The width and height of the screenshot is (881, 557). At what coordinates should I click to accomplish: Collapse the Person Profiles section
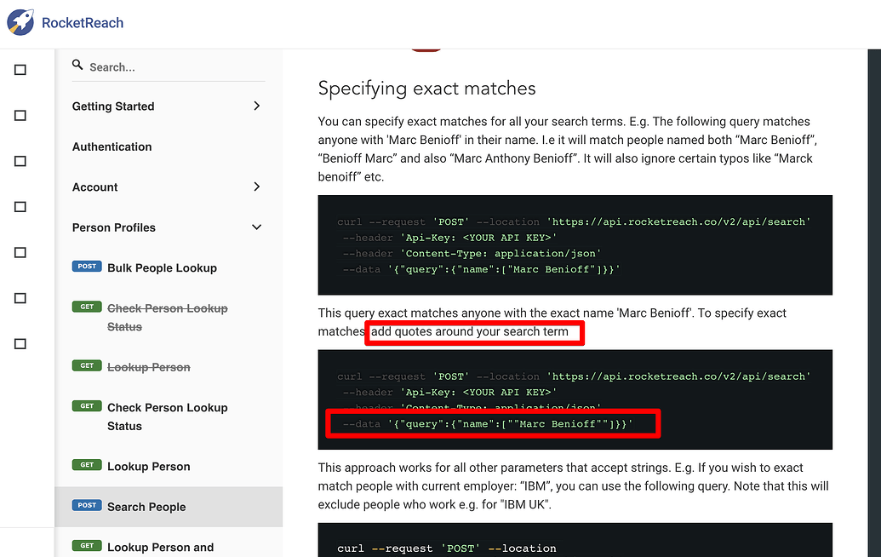coord(256,227)
